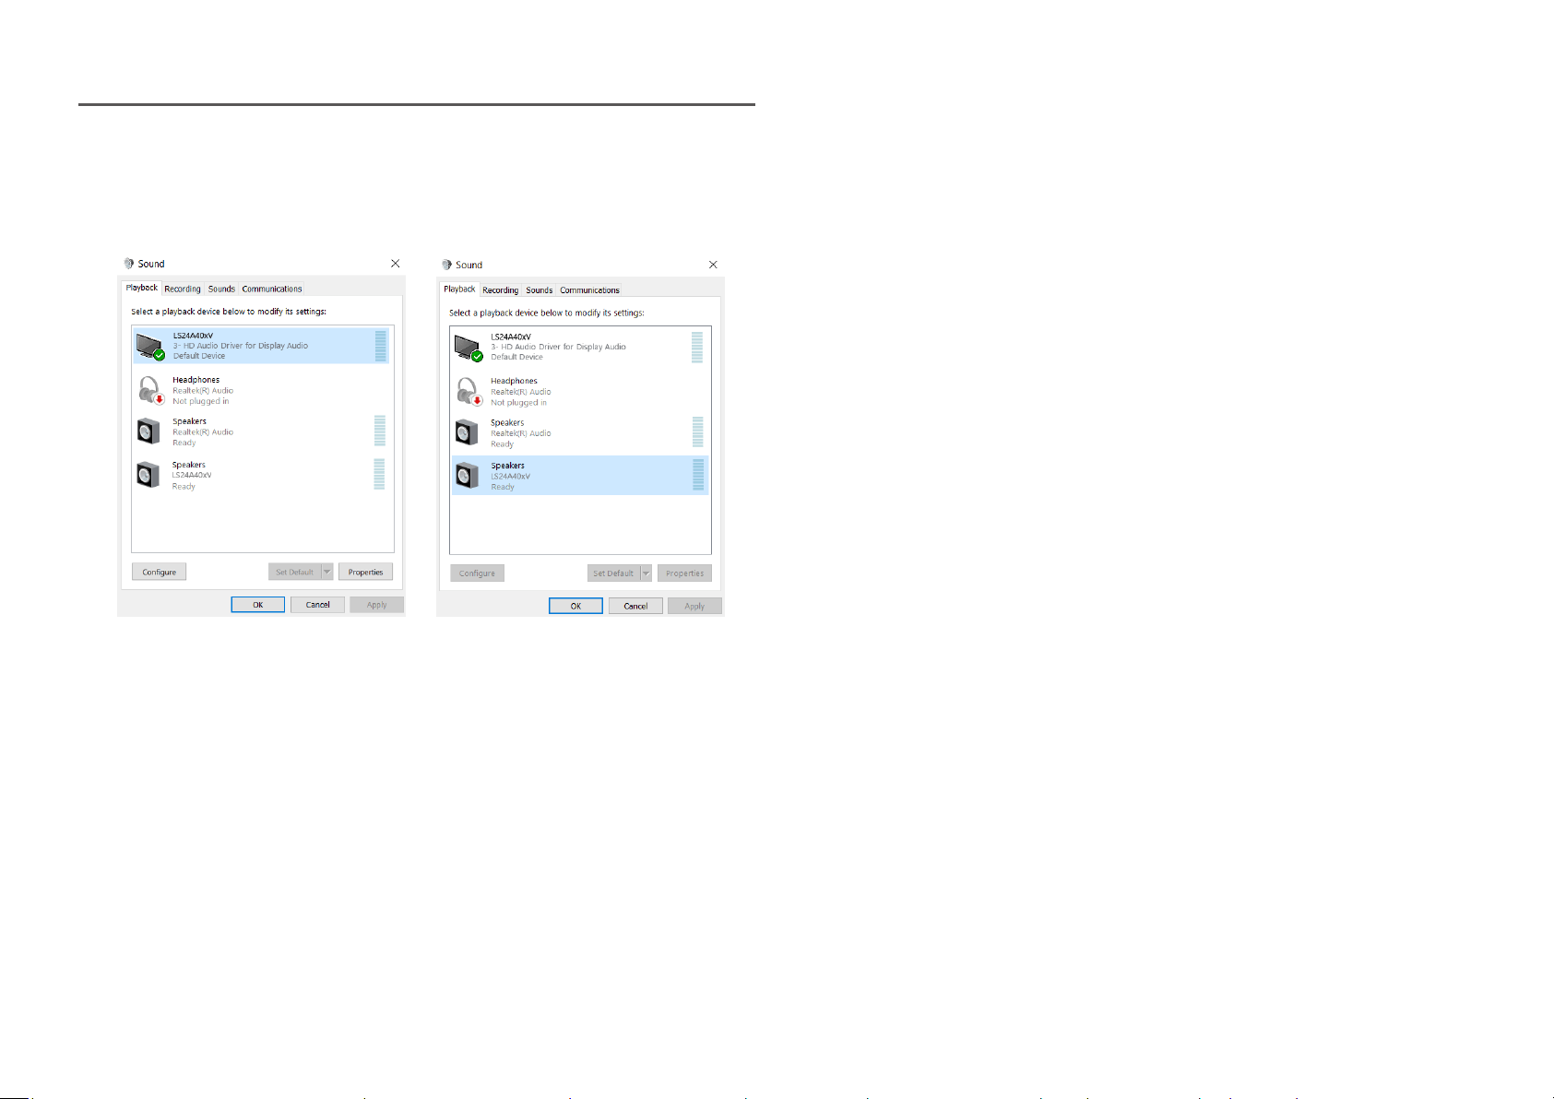Select 'Headphones' label in right window
This screenshot has height=1099, width=1554.
pyautogui.click(x=514, y=381)
